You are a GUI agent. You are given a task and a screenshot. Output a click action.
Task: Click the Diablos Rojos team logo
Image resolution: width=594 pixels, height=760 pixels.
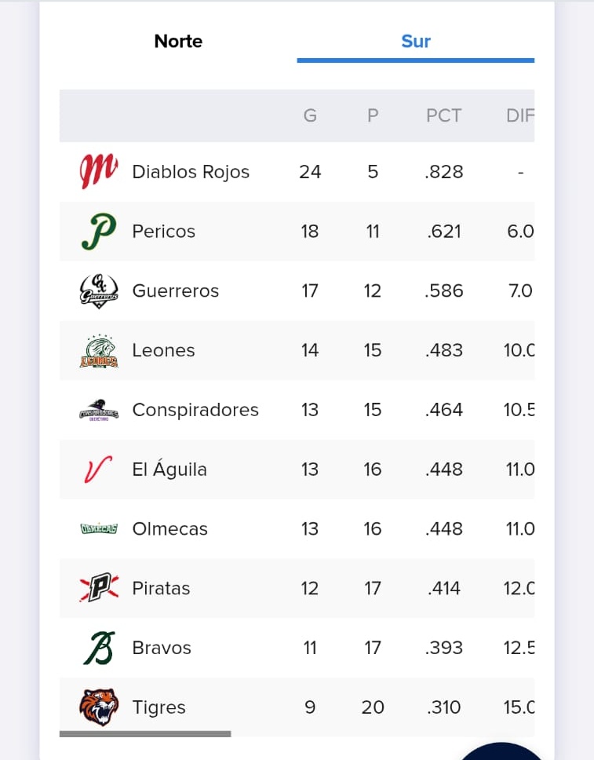coord(99,172)
